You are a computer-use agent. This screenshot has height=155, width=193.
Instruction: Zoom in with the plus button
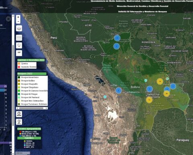coord(18,17)
